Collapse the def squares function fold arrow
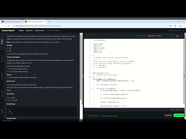 pyautogui.click(x=92, y=73)
